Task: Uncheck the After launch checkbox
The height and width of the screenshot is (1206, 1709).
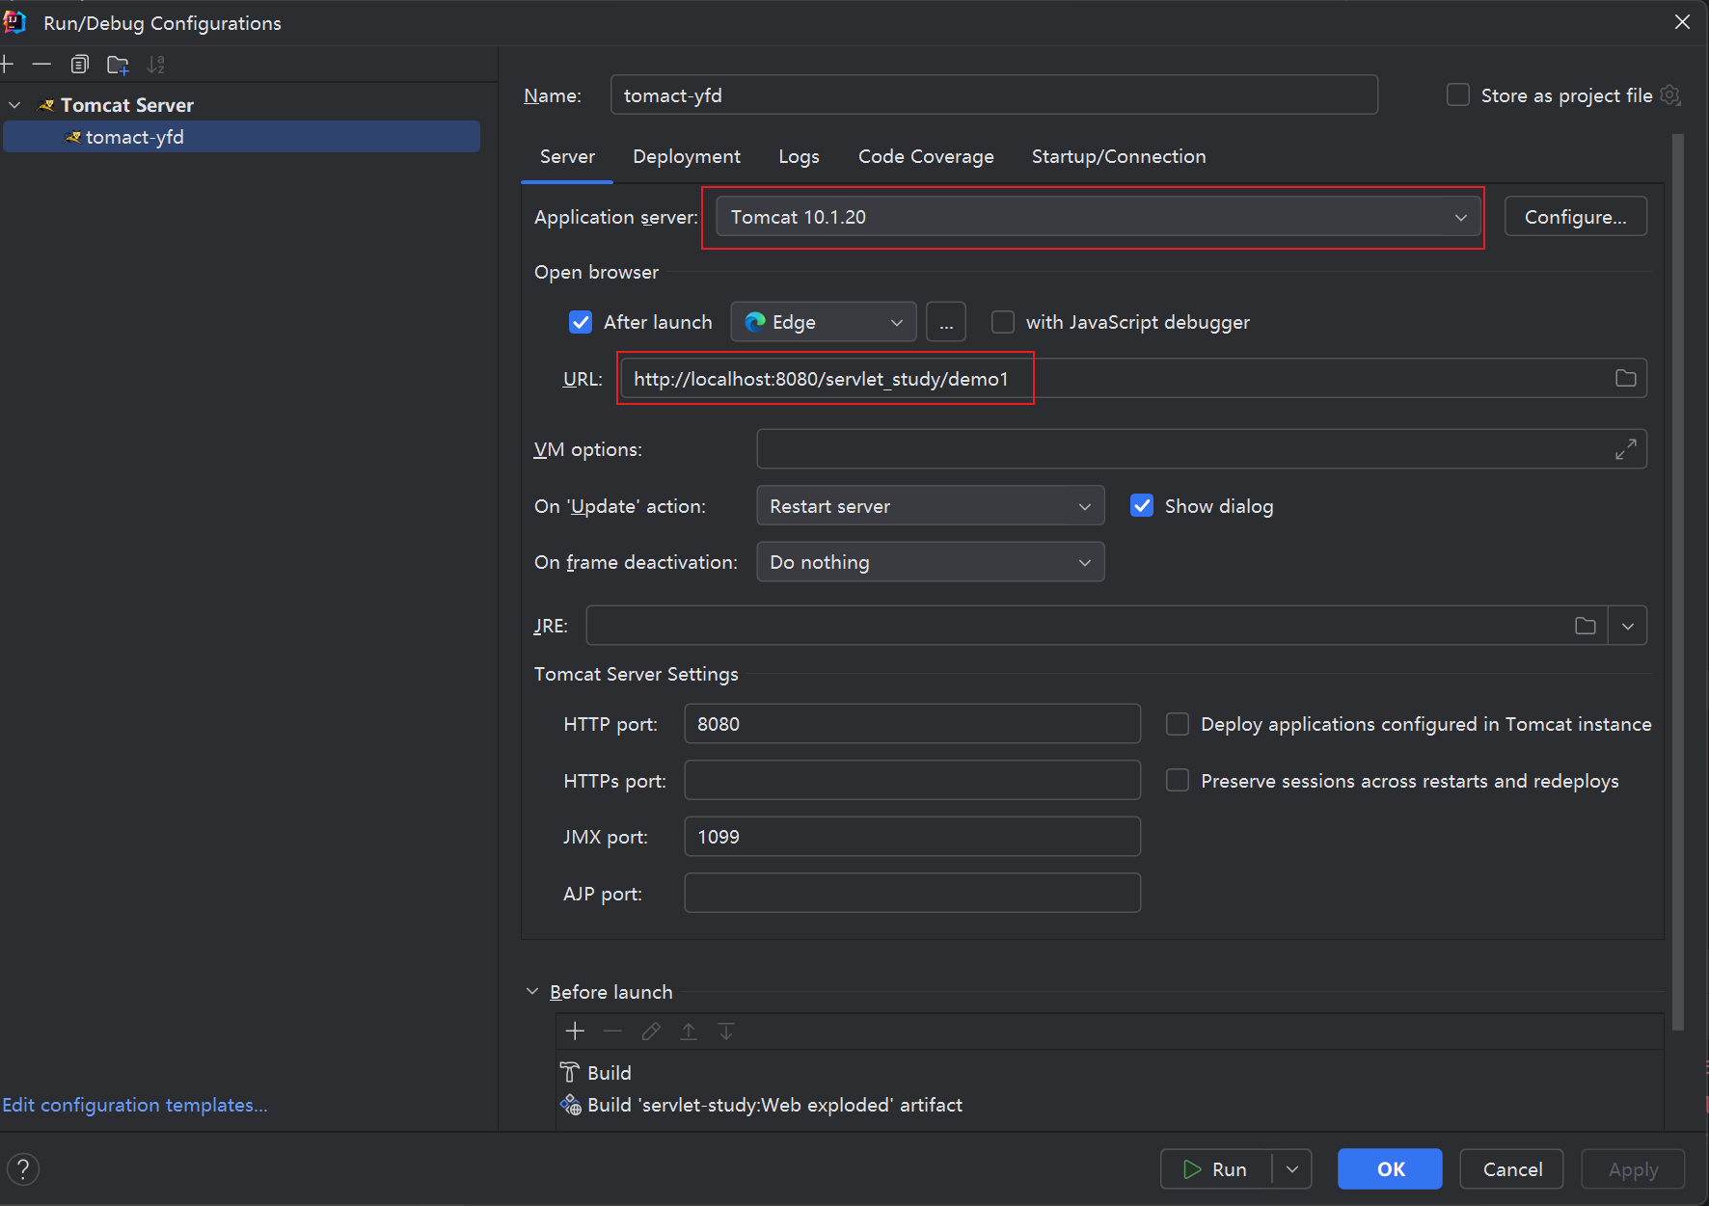Action: 581,322
